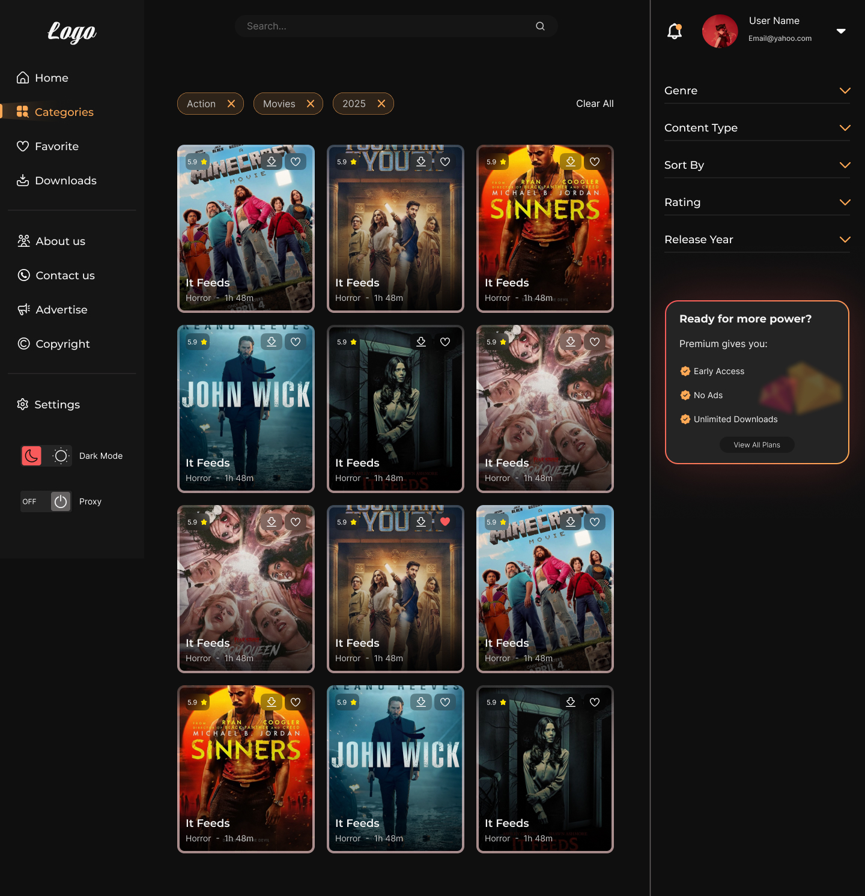Click the user profile avatar

pos(720,31)
